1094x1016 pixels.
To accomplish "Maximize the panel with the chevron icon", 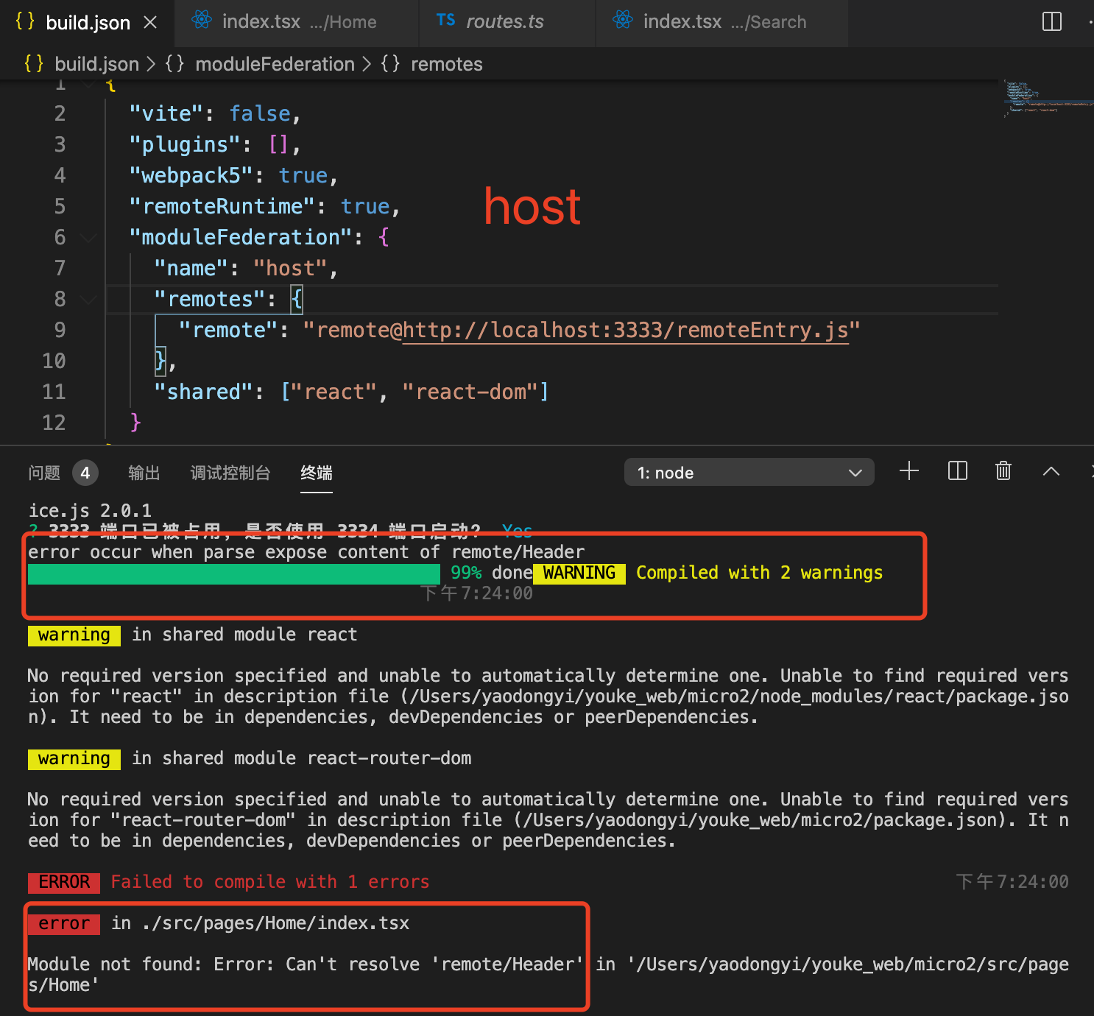I will click(x=1051, y=471).
